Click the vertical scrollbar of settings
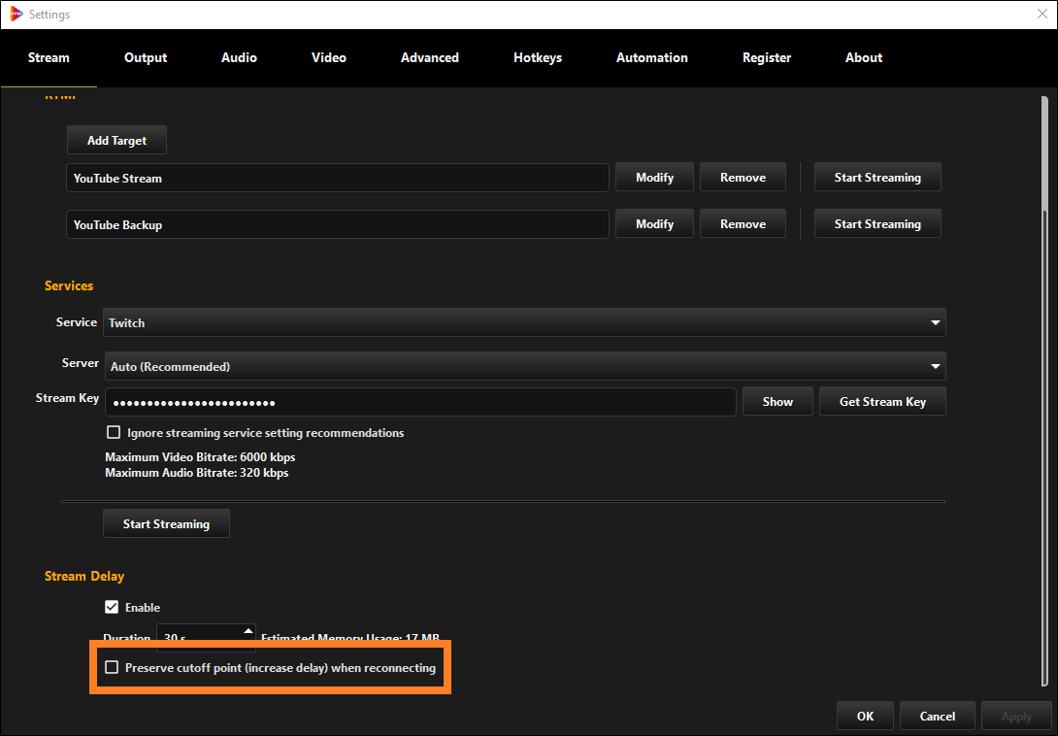 (1044, 391)
